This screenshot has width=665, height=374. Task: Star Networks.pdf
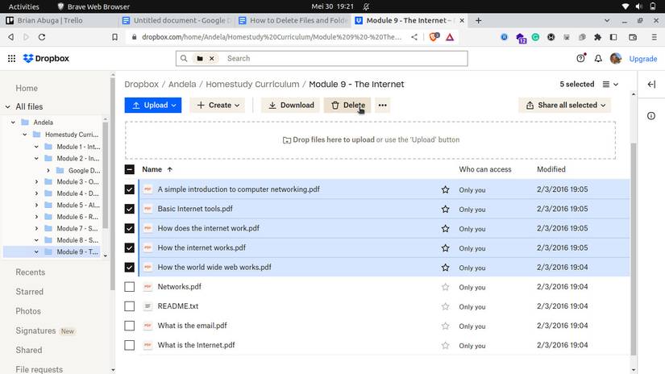pyautogui.click(x=445, y=287)
